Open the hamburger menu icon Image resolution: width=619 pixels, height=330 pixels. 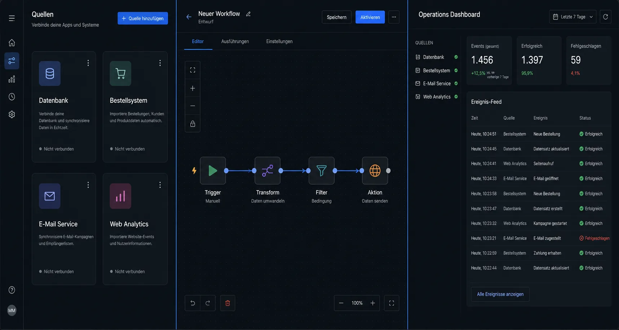12,18
